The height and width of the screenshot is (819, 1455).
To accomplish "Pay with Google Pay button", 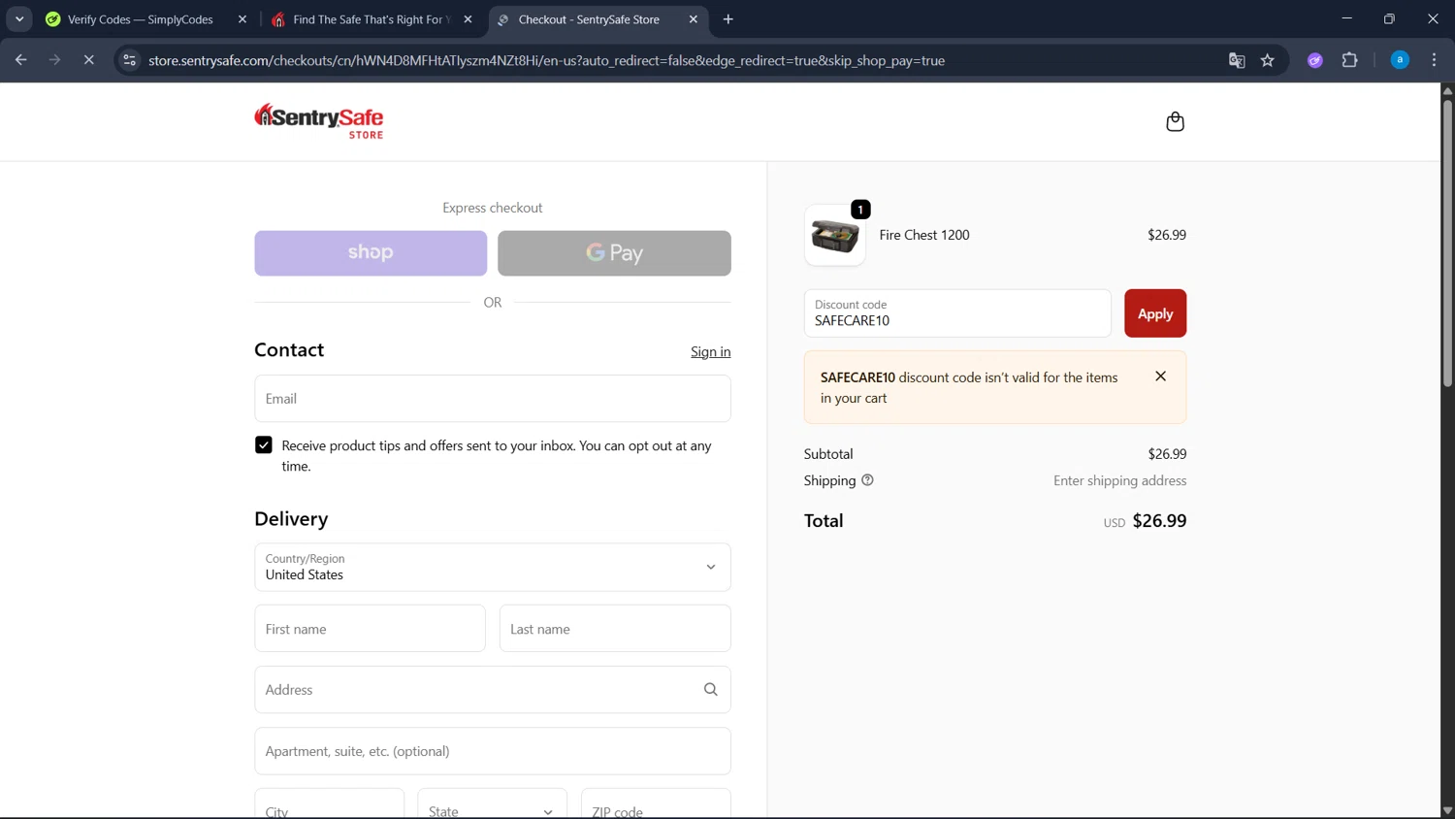I will tap(614, 253).
